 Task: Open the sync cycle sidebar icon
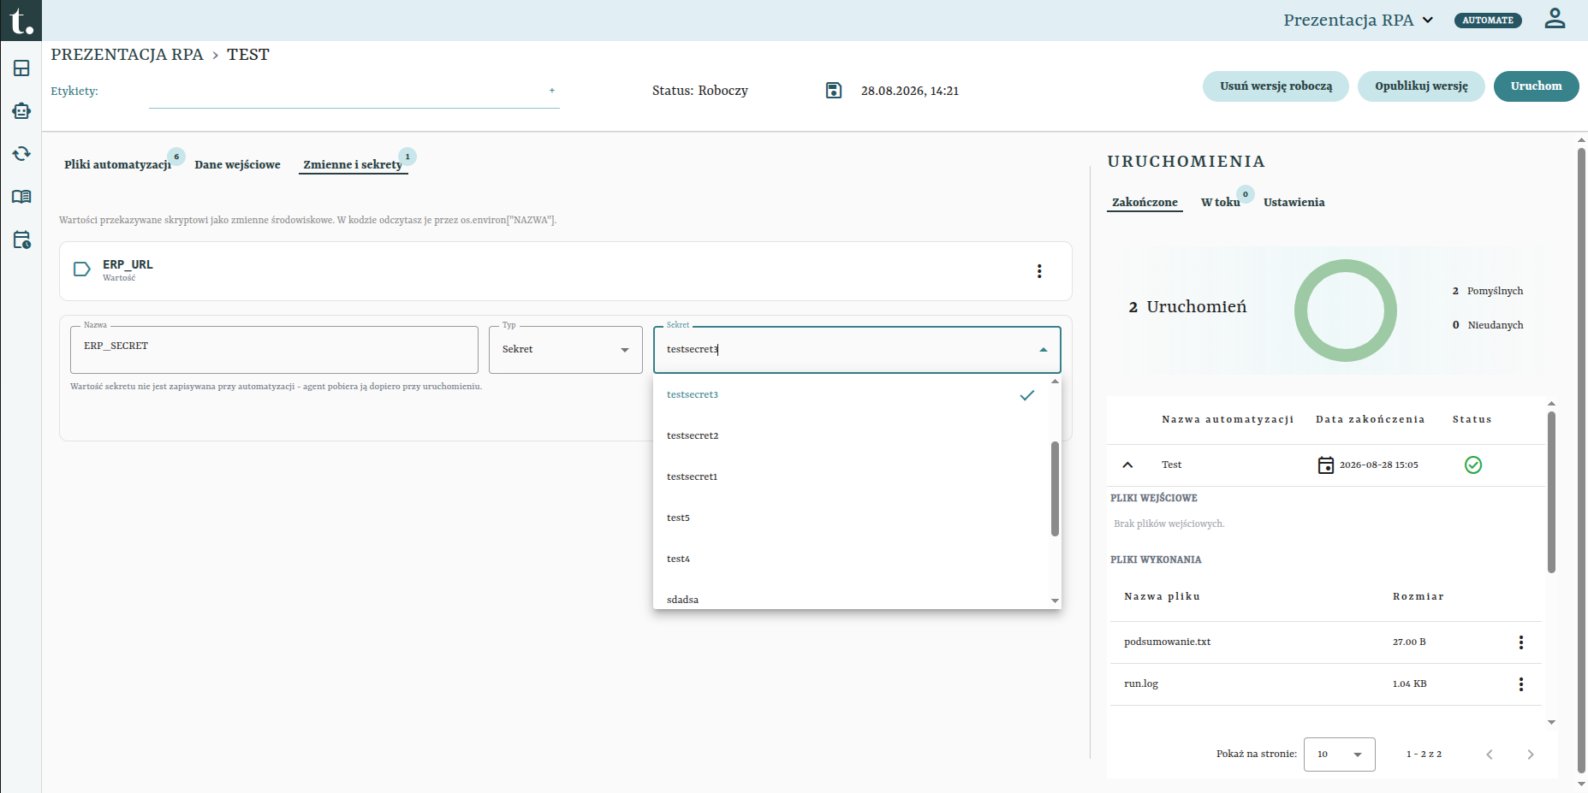21,154
